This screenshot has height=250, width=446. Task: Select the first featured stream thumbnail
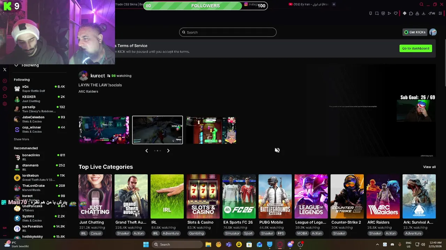[104, 130]
